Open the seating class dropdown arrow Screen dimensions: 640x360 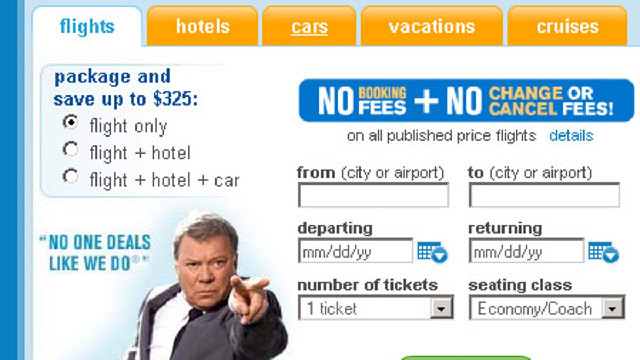(612, 308)
